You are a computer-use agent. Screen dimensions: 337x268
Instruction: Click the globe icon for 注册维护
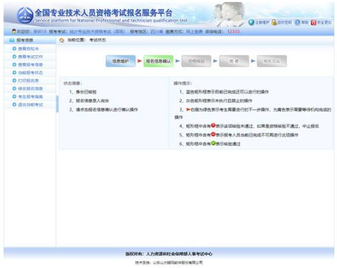(x=251, y=22)
